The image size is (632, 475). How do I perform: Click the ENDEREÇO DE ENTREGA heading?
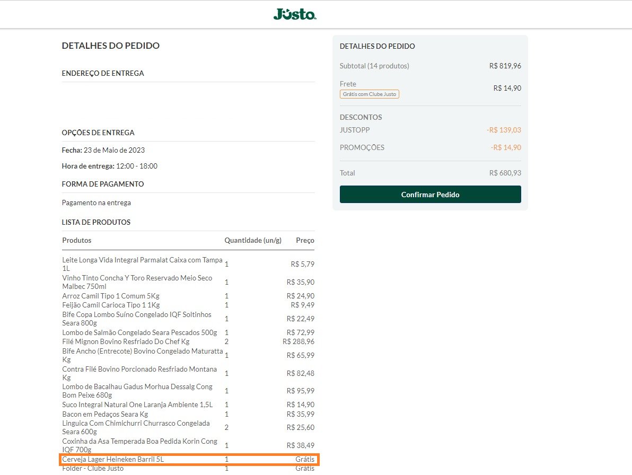103,73
